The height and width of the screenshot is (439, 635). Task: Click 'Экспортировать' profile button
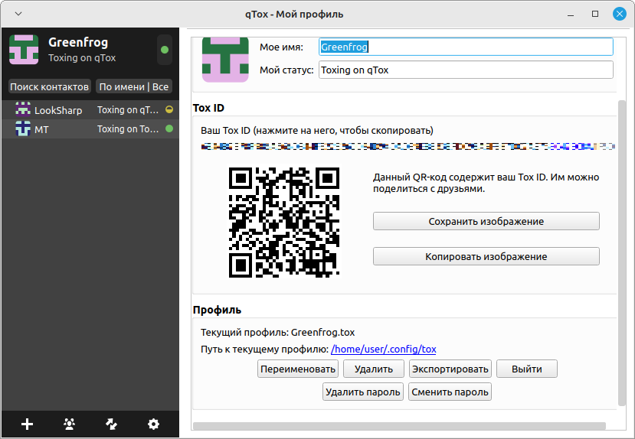(450, 369)
